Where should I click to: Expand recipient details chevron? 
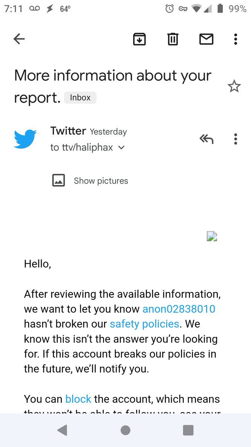pyautogui.click(x=121, y=148)
